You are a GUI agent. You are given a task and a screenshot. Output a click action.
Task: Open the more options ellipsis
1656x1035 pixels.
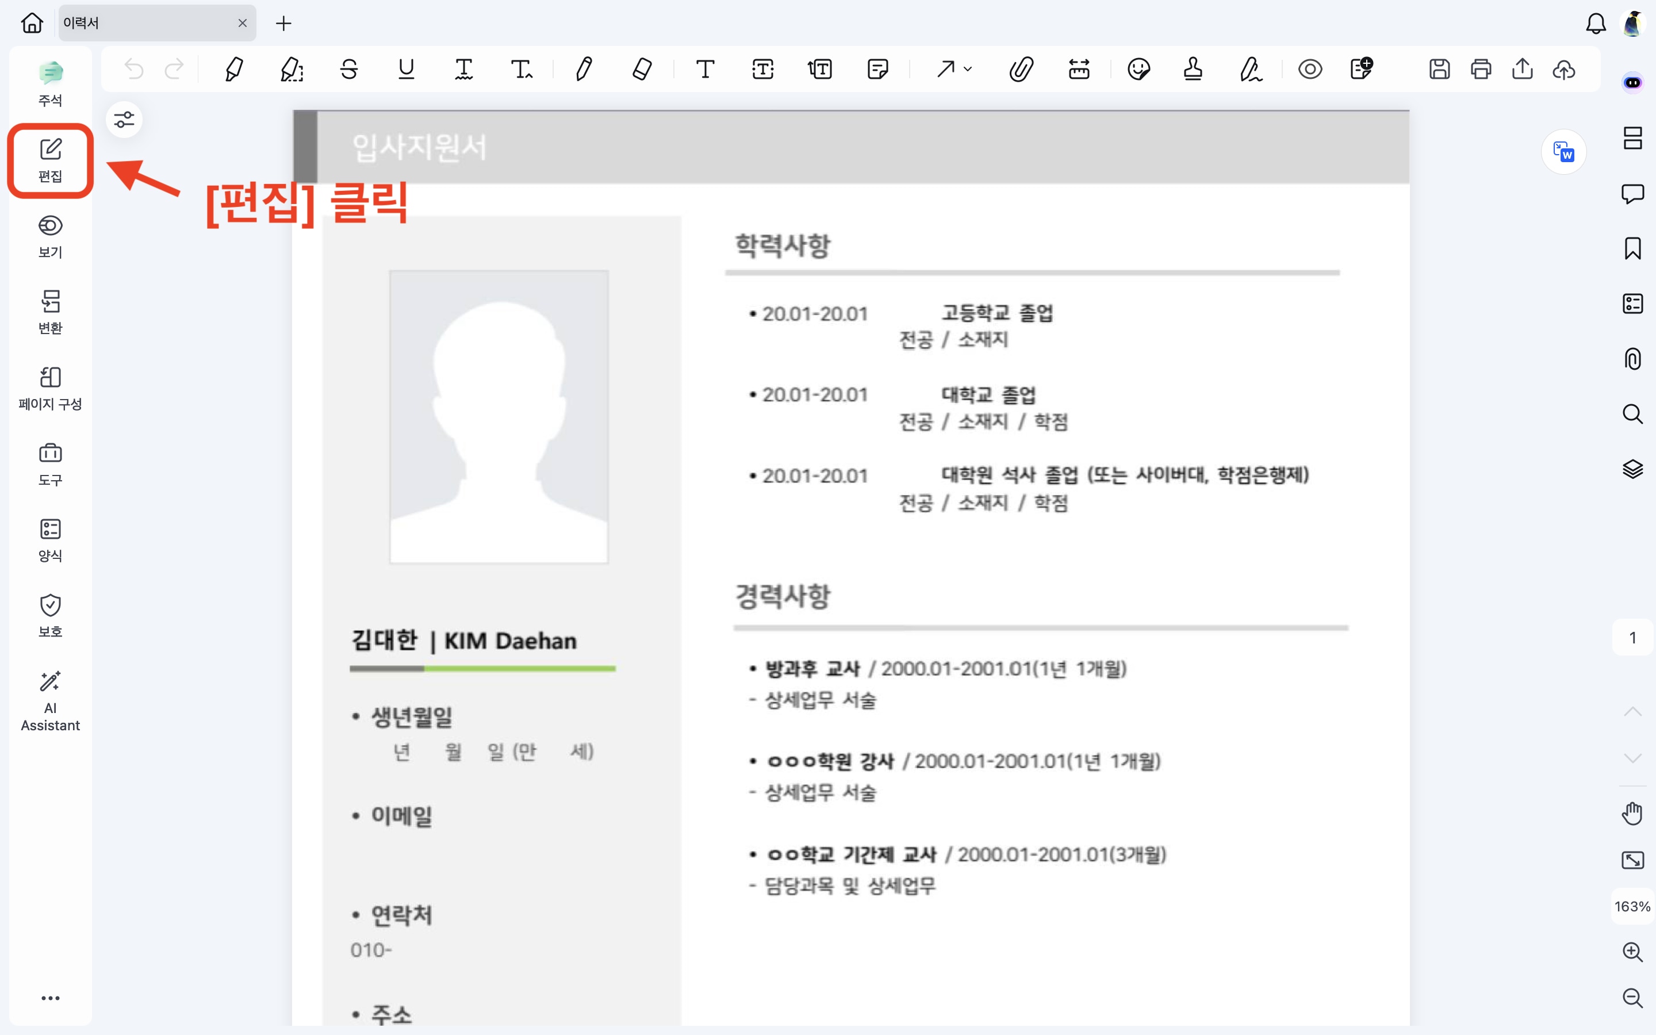tap(50, 998)
